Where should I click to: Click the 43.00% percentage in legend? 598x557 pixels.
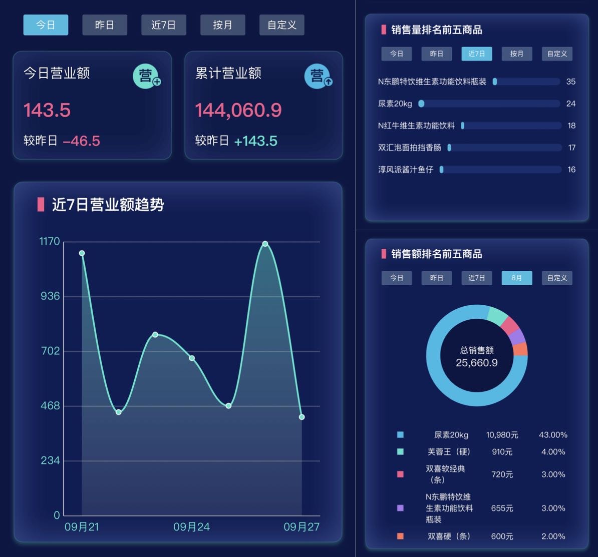point(553,435)
